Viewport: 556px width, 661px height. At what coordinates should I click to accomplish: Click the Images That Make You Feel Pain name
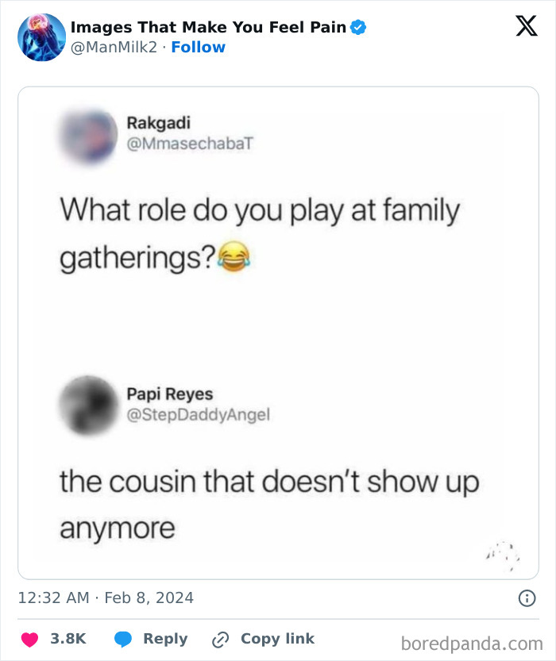[209, 27]
